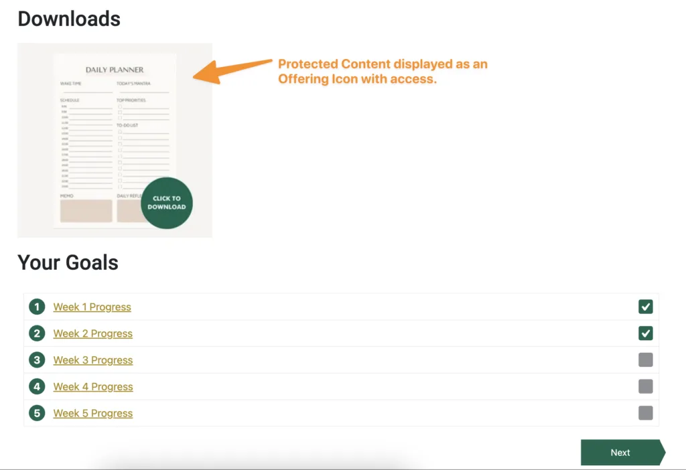Screen dimensions: 686x470
Task: Select the numbered badge for Week 2 Progress
Action: click(37, 333)
